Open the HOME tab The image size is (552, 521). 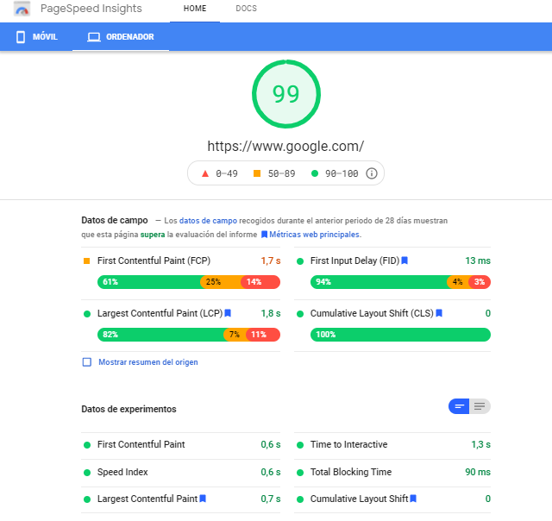(x=195, y=9)
